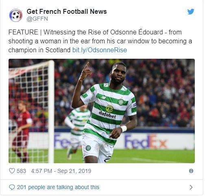Click the GFFN profile avatar
This screenshot has height=196, width=205.
pos(16,15)
